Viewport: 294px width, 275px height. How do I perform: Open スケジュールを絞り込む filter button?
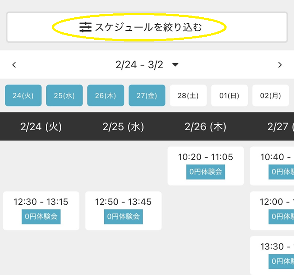pyautogui.click(x=147, y=27)
